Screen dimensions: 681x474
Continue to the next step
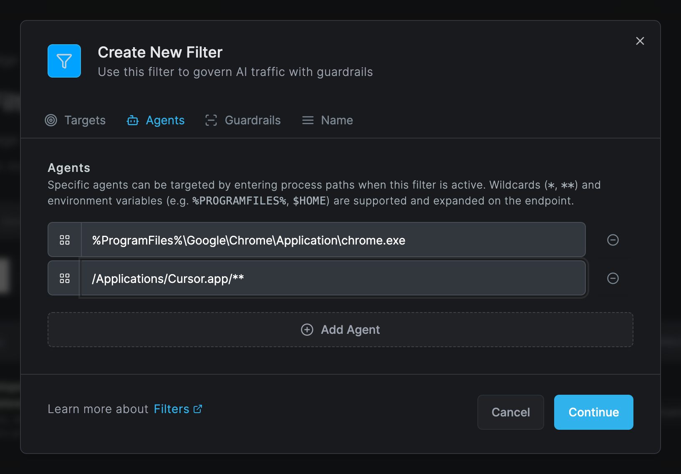(x=593, y=412)
